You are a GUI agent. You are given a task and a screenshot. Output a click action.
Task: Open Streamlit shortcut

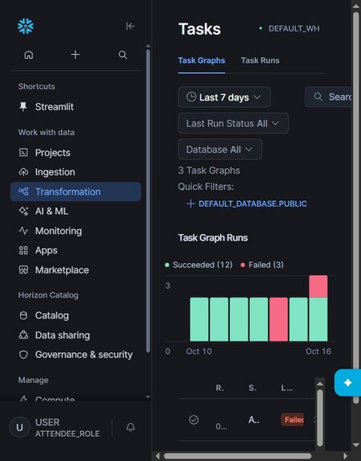tap(76, 107)
